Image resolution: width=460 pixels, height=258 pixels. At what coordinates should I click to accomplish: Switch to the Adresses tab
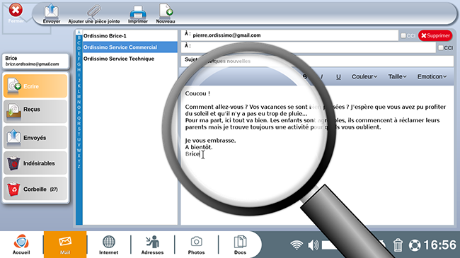point(152,245)
